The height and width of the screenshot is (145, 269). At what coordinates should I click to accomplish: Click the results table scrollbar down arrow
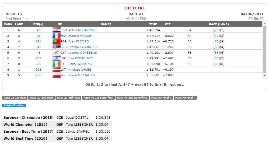click(x=264, y=75)
